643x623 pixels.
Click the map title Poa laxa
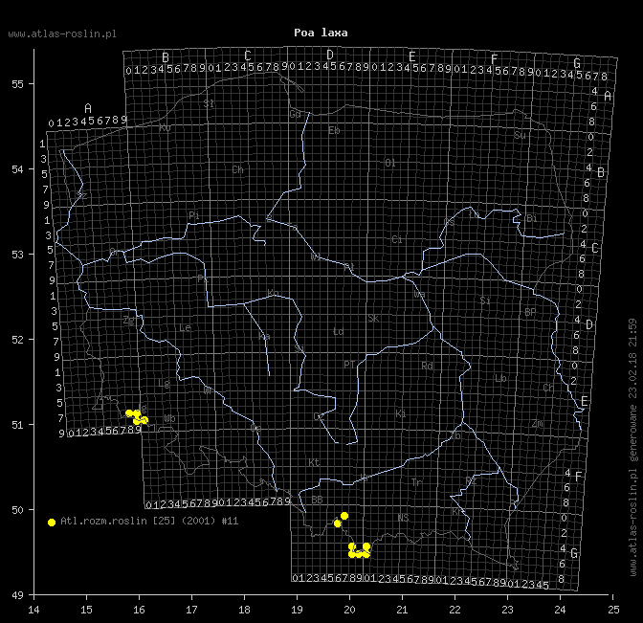click(x=321, y=33)
